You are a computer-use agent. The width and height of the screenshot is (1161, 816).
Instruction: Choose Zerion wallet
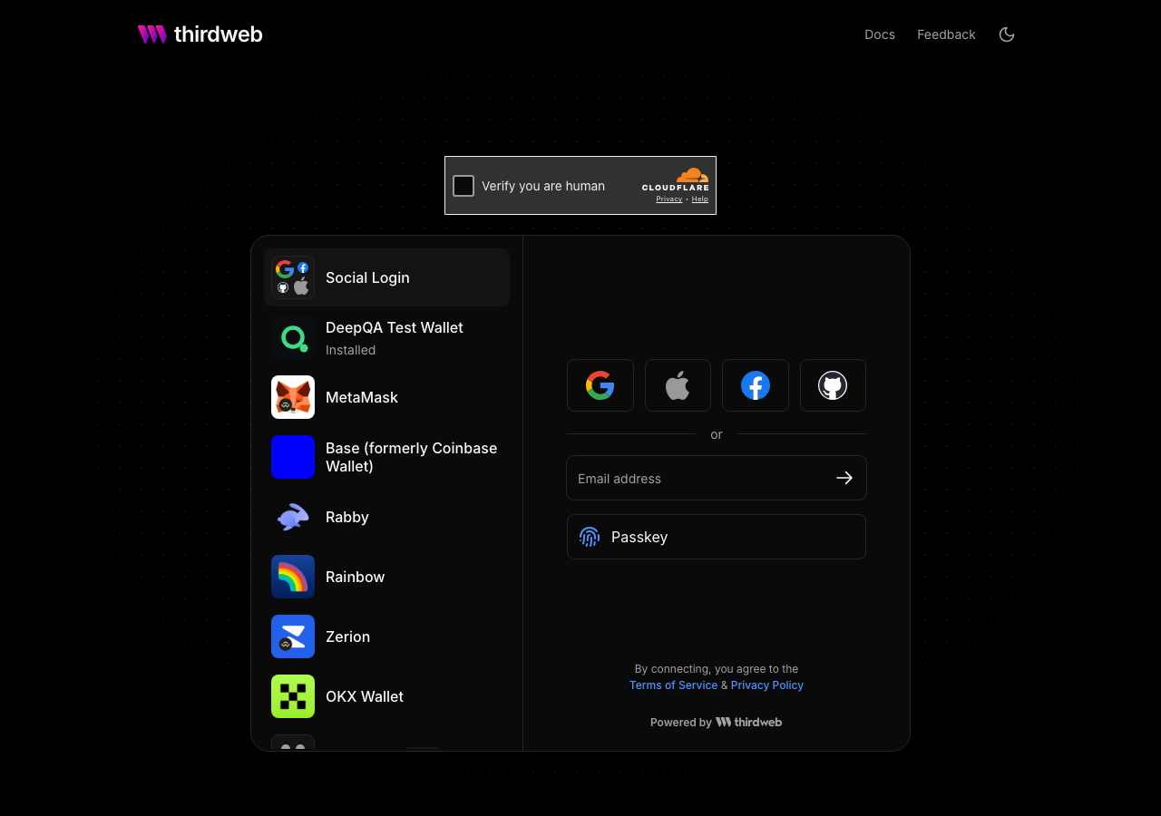(x=386, y=636)
